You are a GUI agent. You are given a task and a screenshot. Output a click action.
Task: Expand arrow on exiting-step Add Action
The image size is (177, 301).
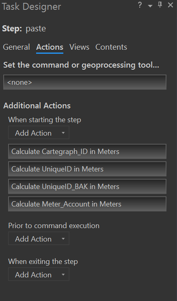(x=63, y=275)
